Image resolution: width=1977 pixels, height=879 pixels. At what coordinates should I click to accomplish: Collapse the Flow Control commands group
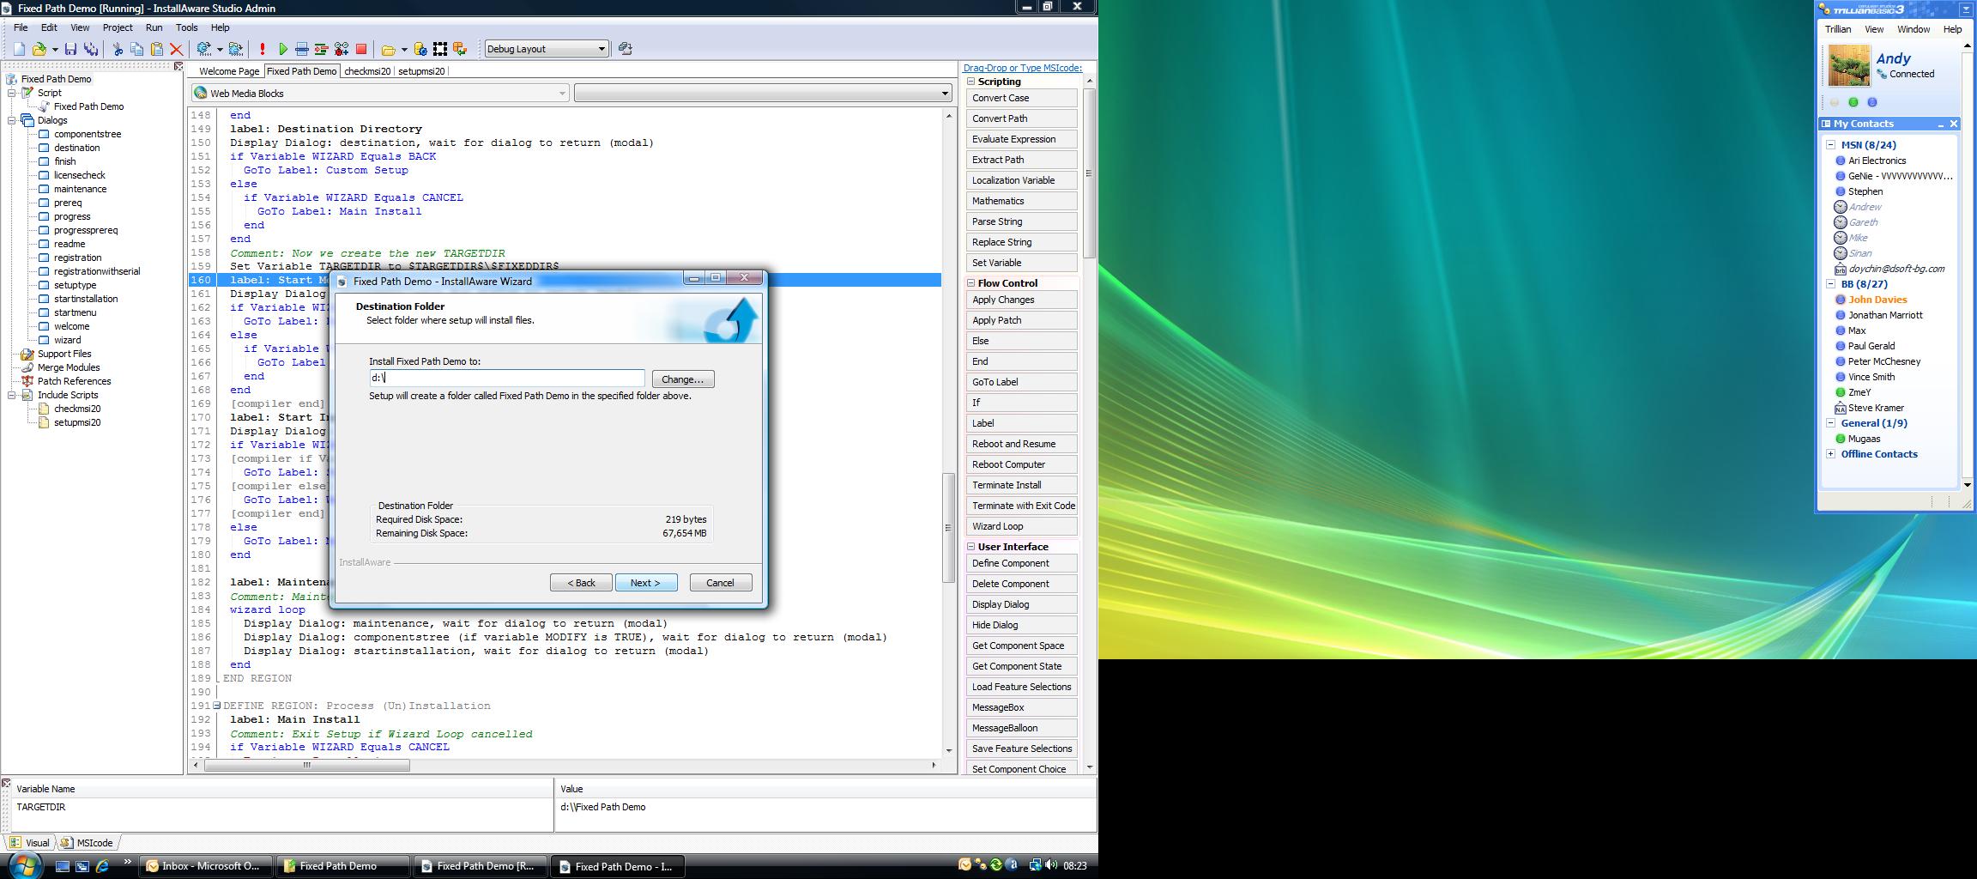971,283
